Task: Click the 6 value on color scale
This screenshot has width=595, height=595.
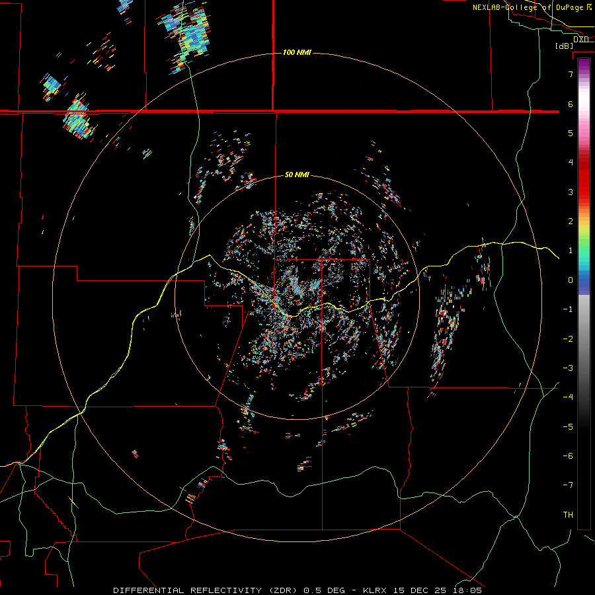Action: (x=571, y=104)
